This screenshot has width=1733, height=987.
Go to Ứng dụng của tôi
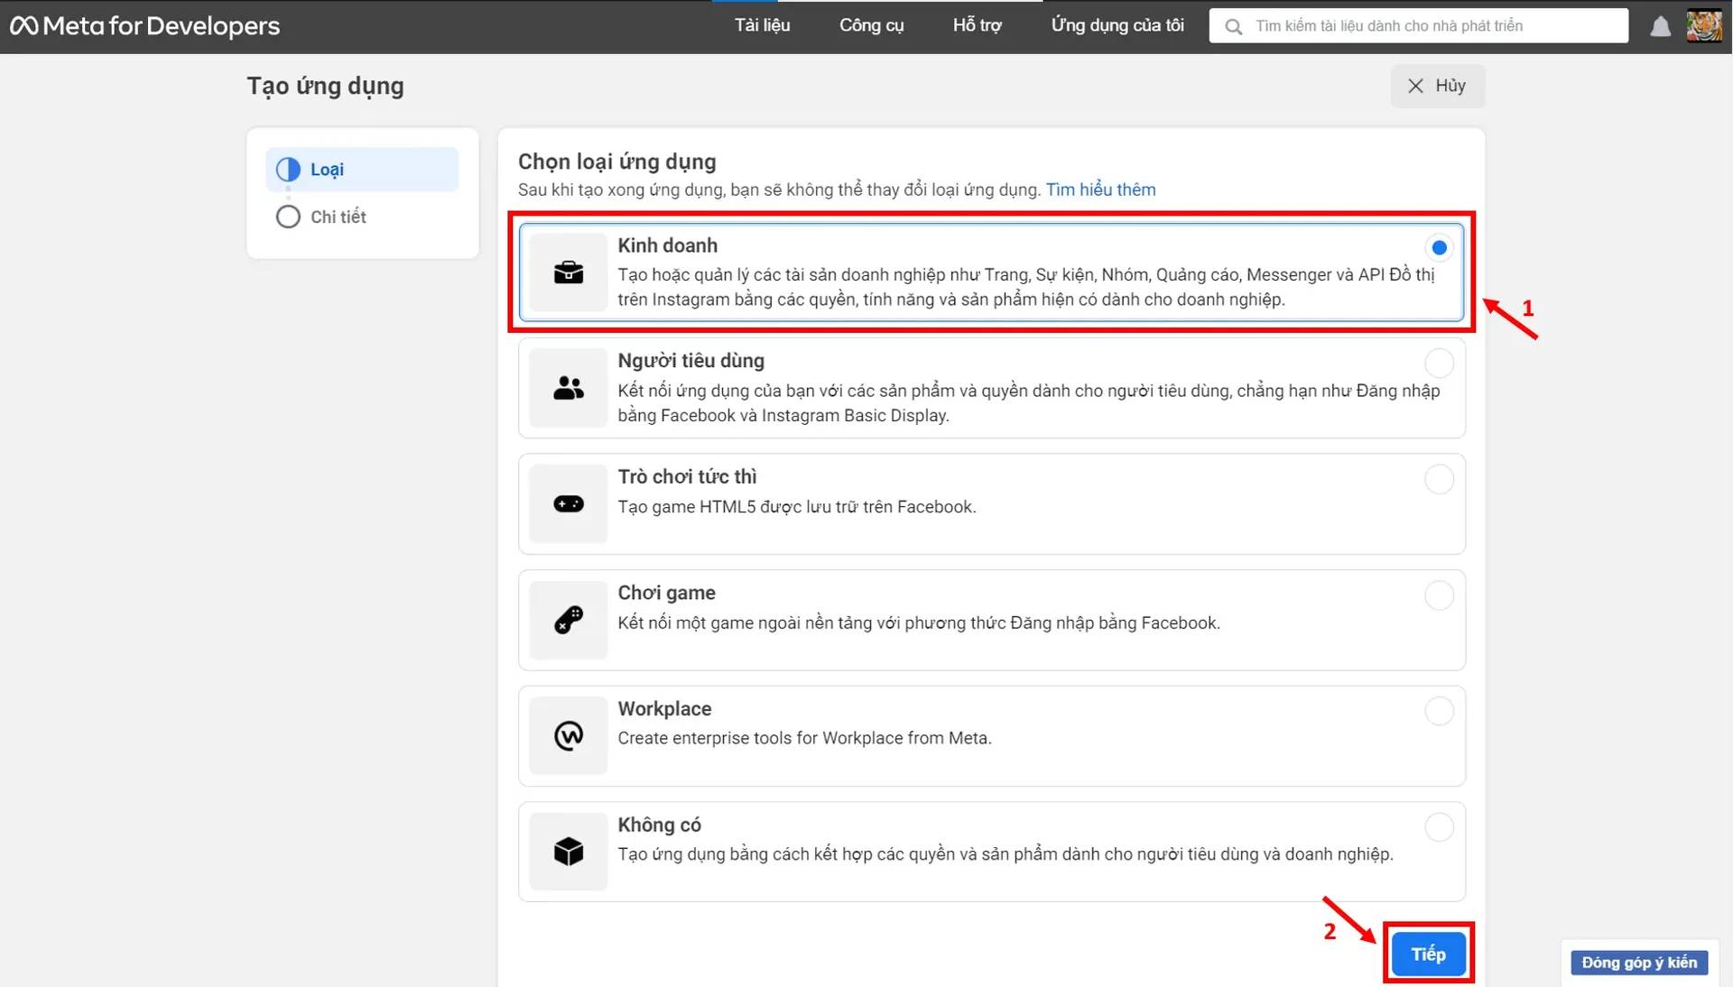(1117, 25)
